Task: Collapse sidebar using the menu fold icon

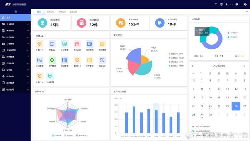Action: click(16, 12)
